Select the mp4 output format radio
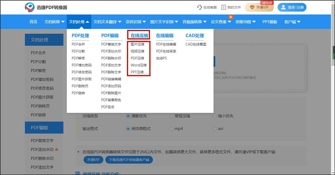335x175 pixels. click(171, 129)
